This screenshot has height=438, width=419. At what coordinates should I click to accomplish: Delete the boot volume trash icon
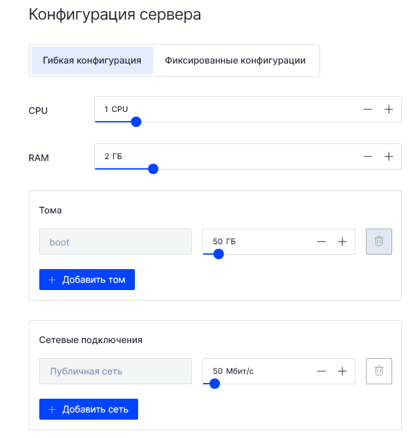point(378,242)
